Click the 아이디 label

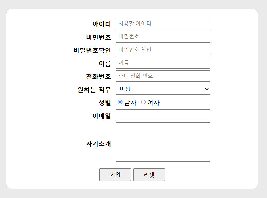pos(102,24)
